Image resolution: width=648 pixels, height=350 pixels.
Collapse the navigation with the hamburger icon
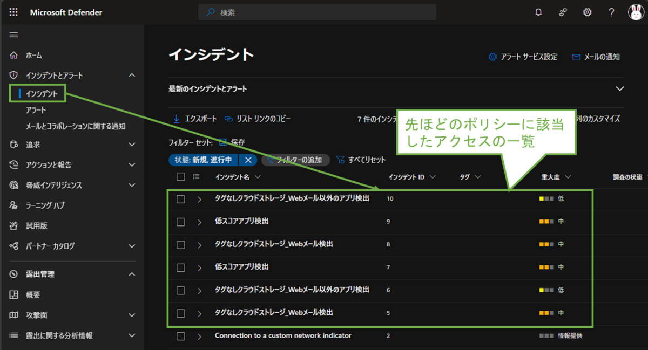coord(14,35)
